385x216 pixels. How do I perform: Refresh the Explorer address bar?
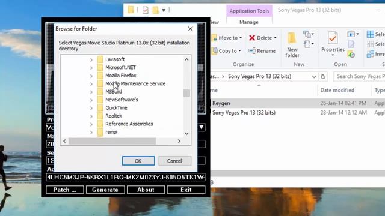pos(323,77)
